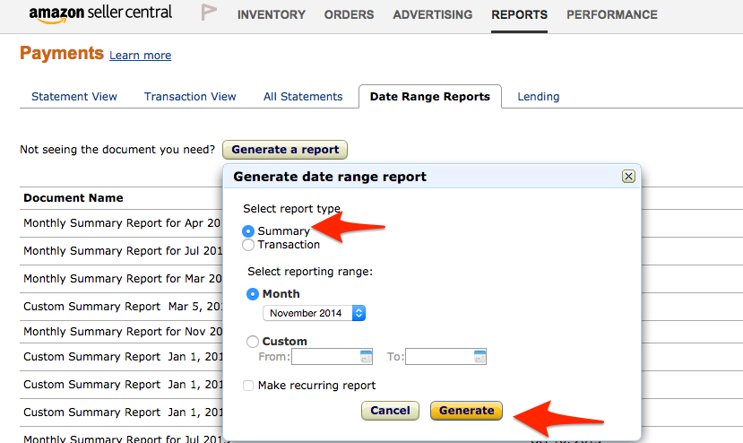Viewport: 743px width, 443px height.
Task: Open the November 2014 month dropdown
Action: 315,313
